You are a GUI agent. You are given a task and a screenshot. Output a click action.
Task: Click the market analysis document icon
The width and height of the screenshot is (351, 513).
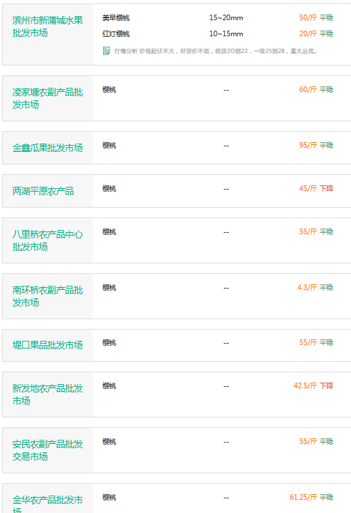[107, 51]
